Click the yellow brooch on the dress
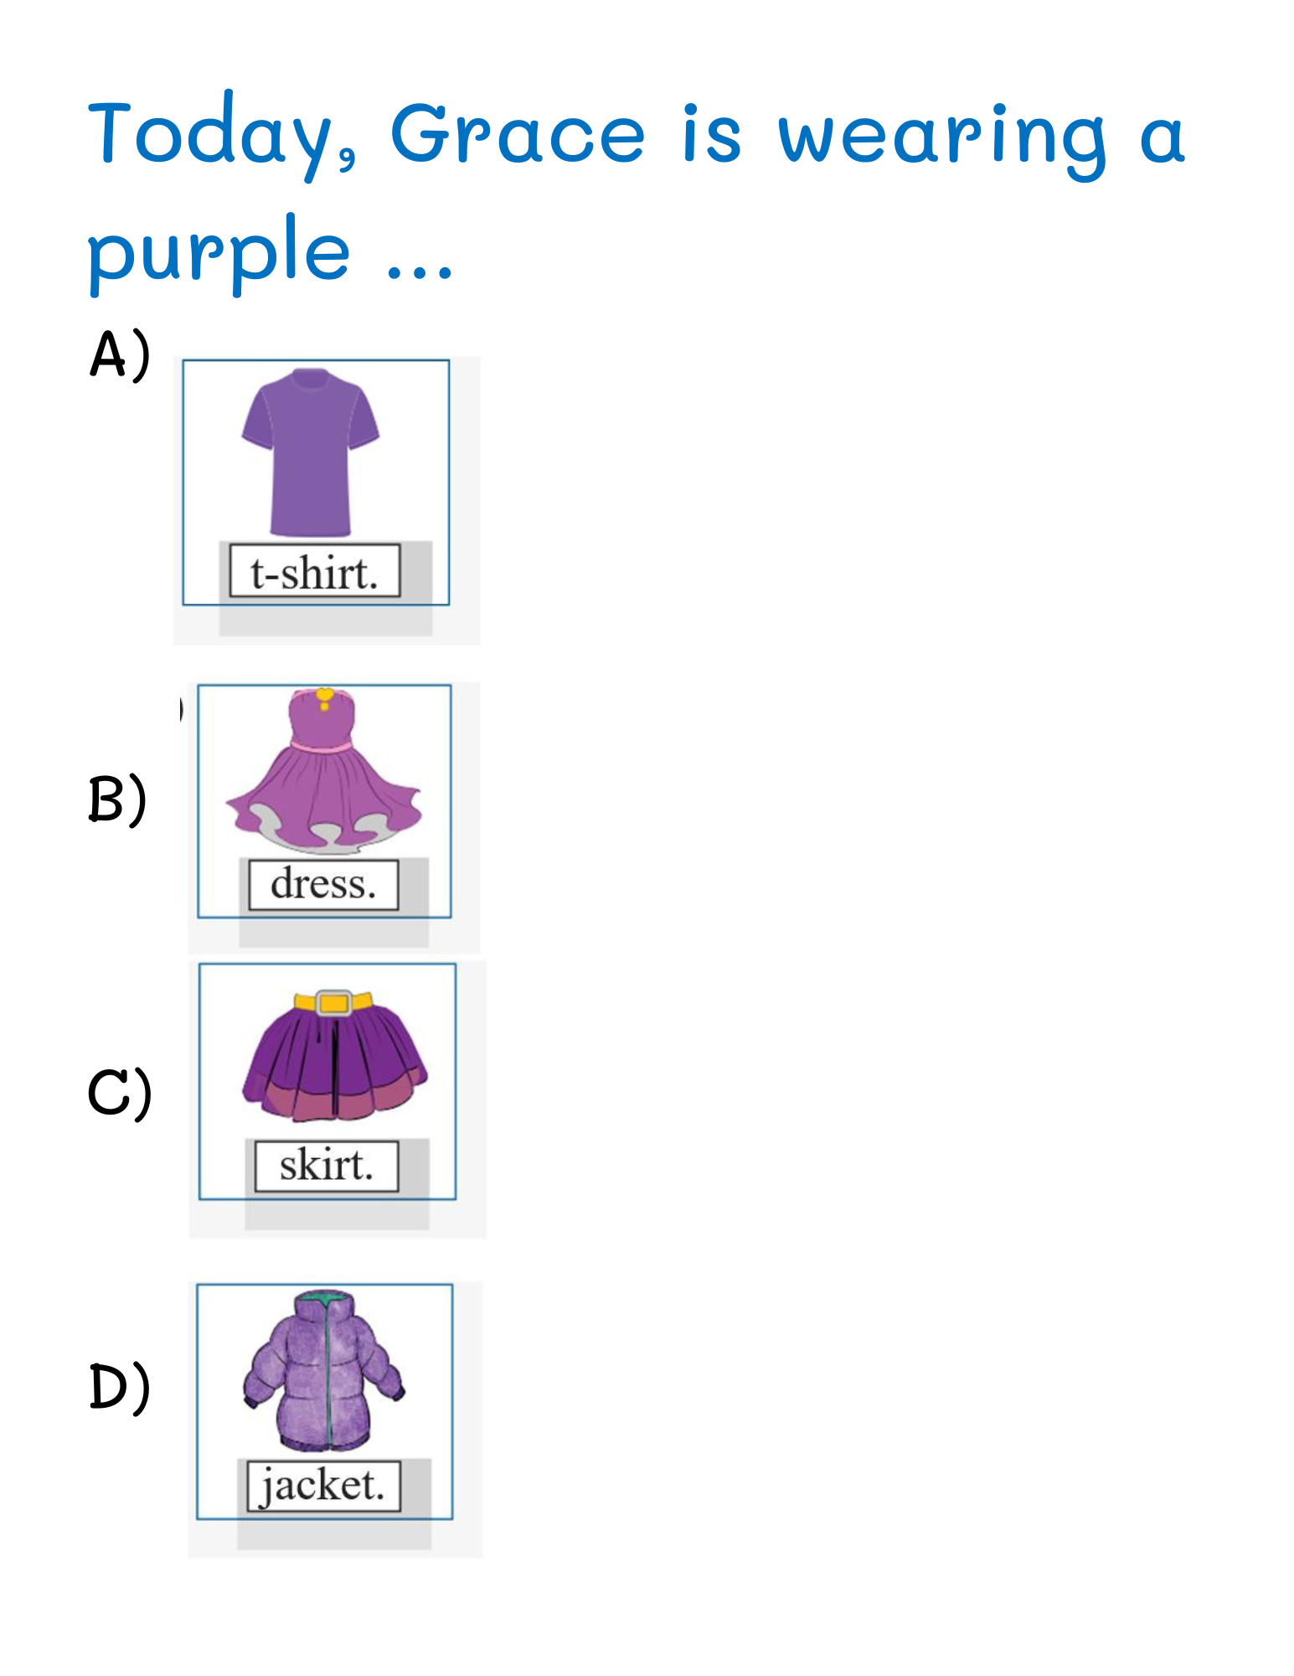Image resolution: width=1294 pixels, height=1676 pixels. (324, 696)
